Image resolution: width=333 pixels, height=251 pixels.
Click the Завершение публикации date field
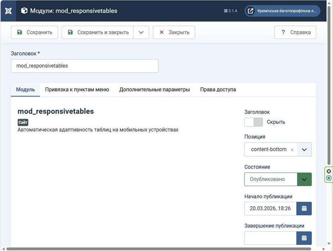pyautogui.click(x=270, y=238)
